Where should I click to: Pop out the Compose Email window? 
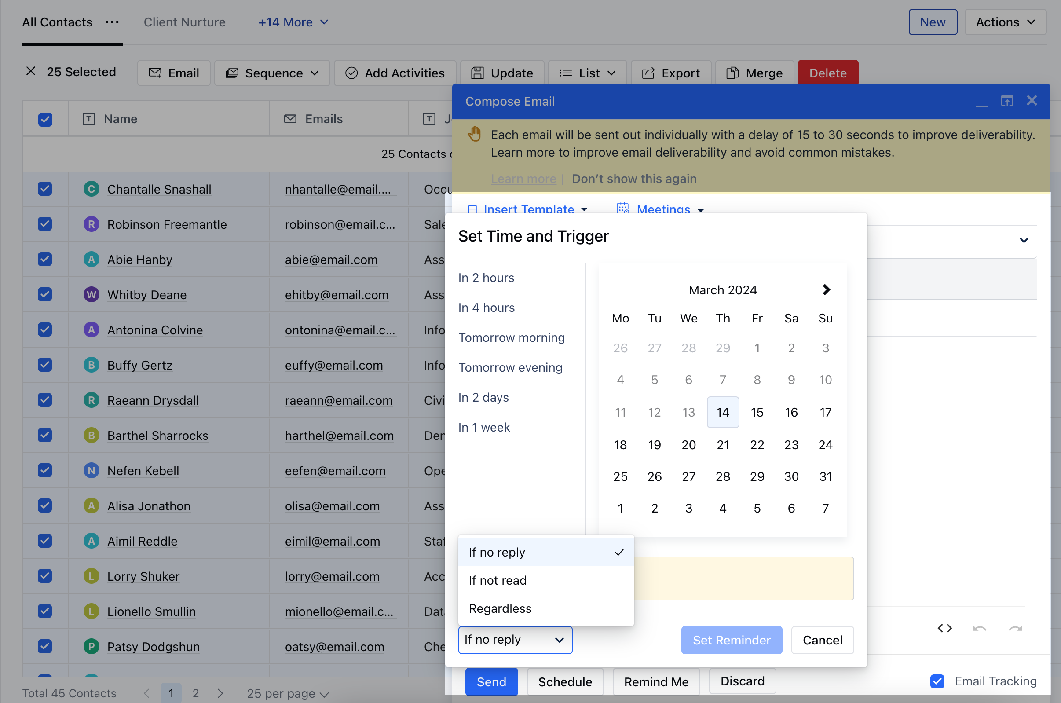click(1007, 101)
